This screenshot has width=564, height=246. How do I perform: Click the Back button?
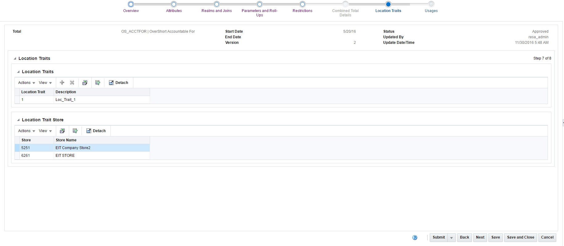tap(465, 238)
